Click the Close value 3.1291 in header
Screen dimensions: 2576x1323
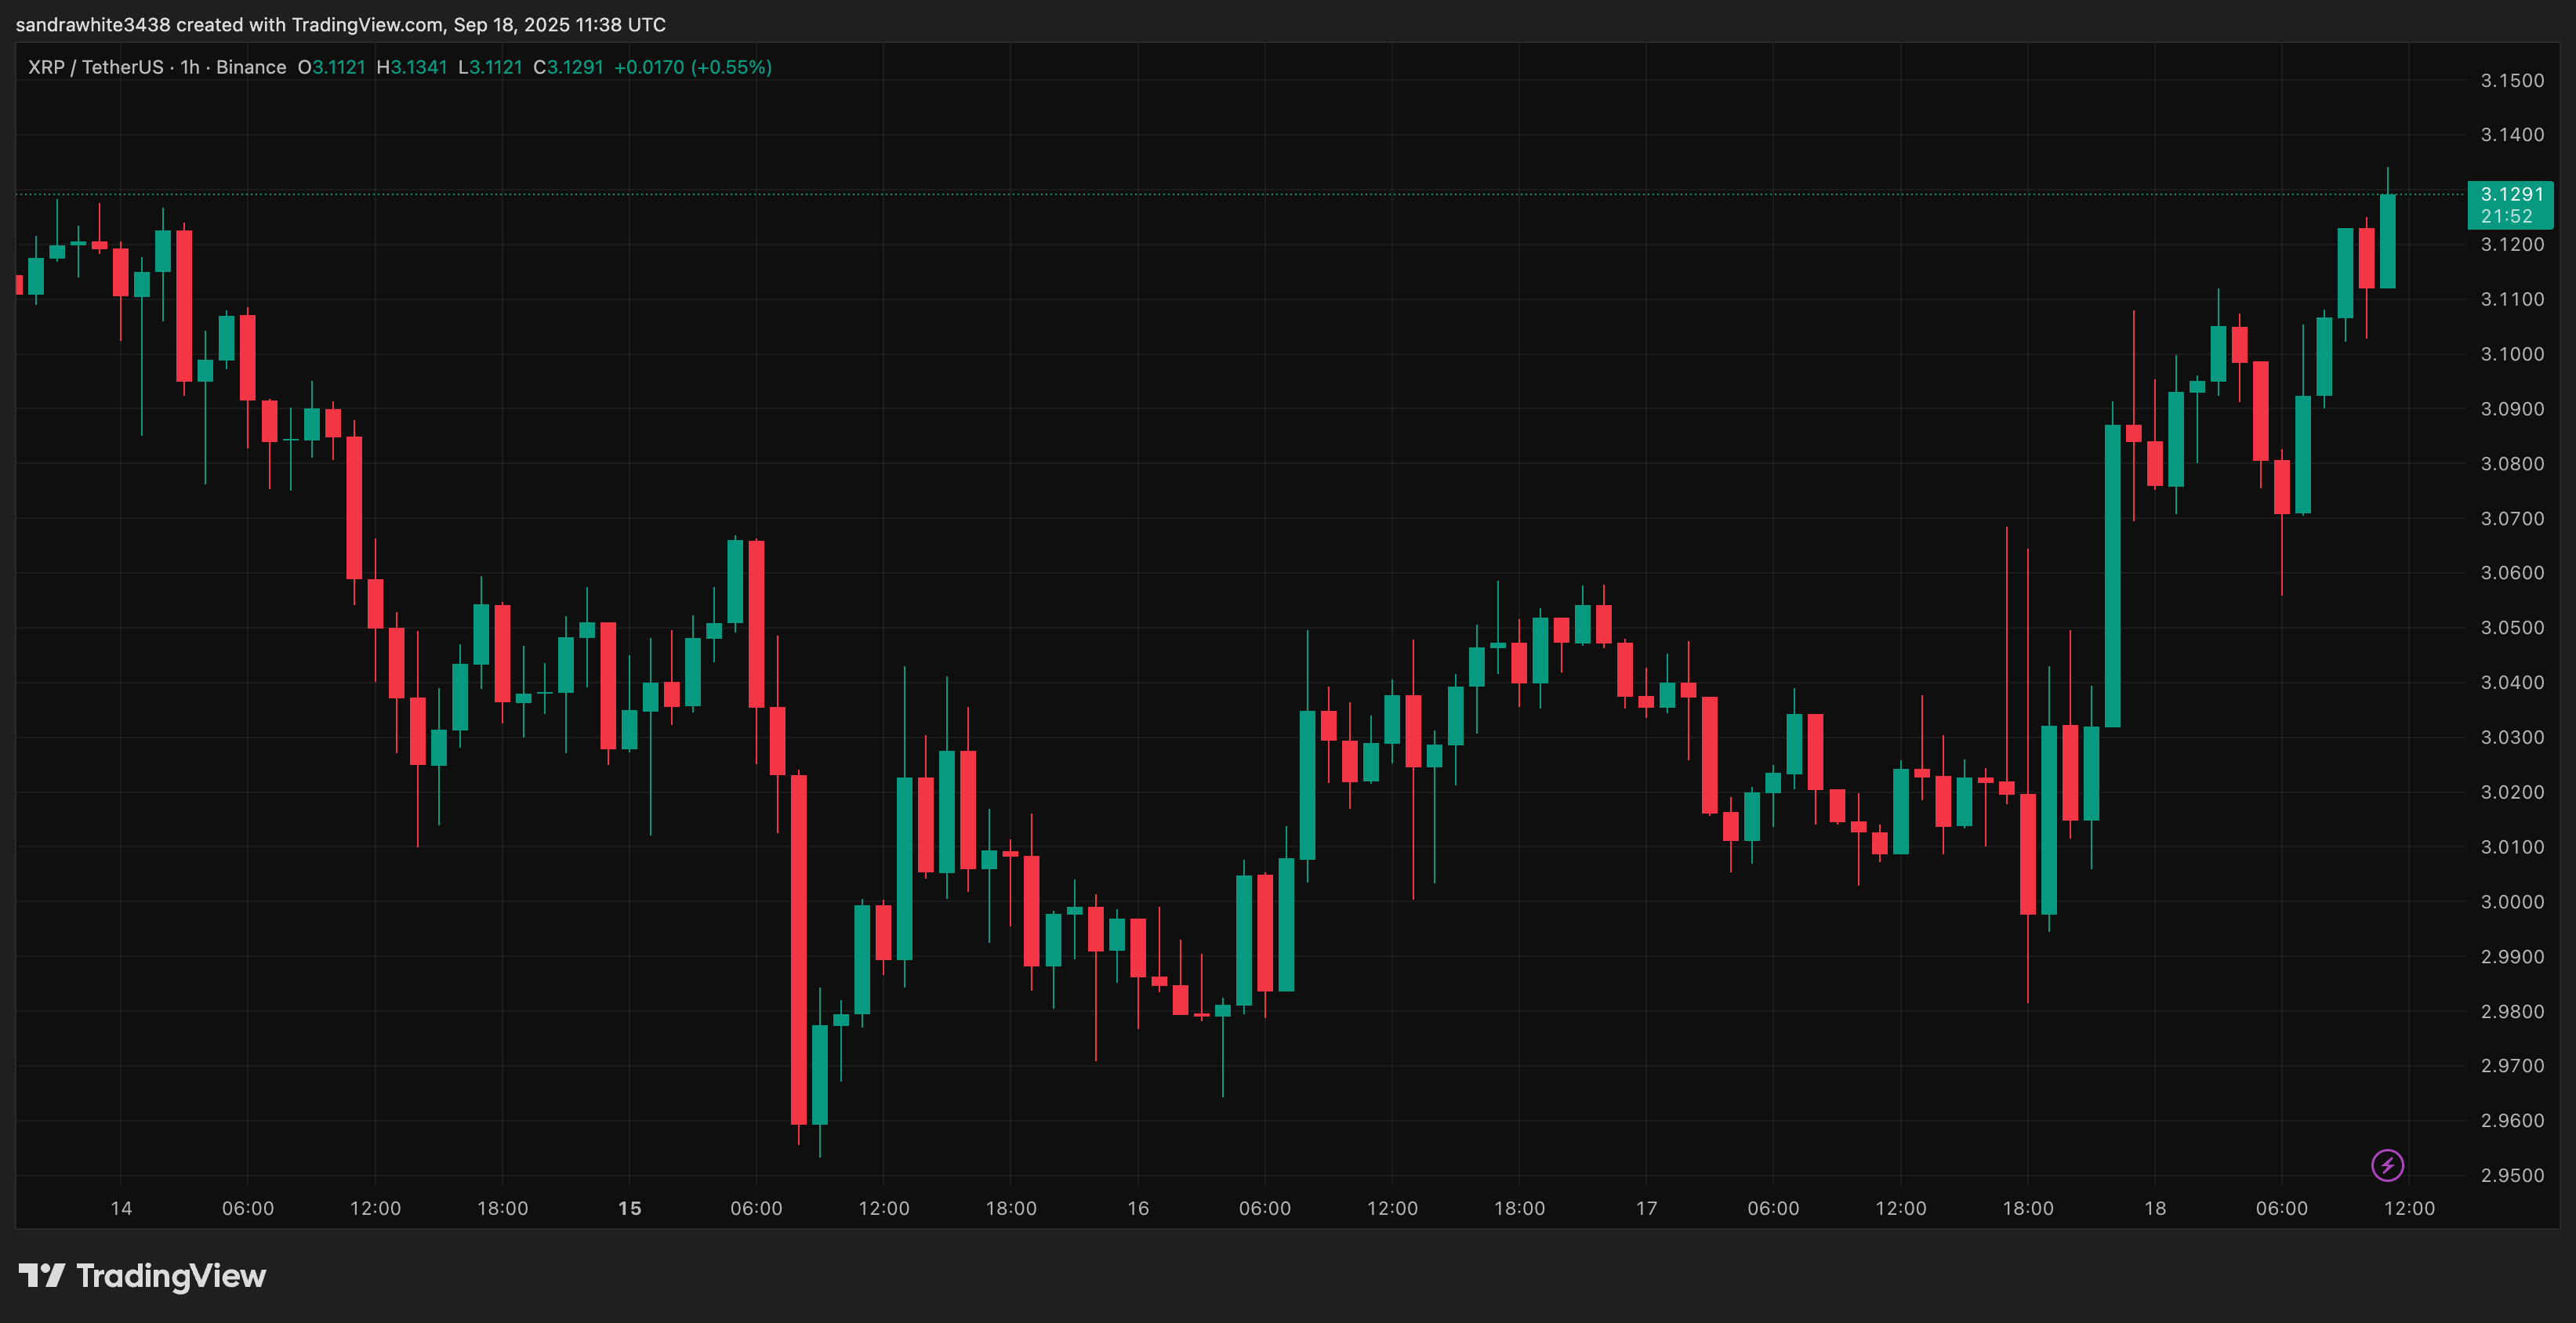[575, 67]
